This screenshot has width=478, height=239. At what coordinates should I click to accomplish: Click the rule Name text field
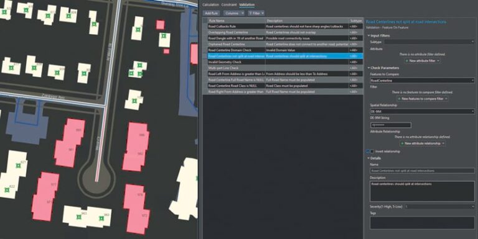[x=422, y=171]
